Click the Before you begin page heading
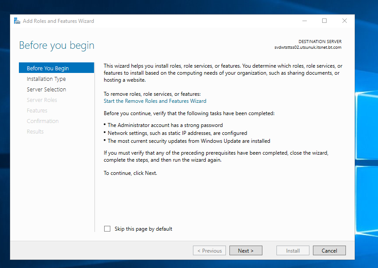The image size is (378, 268). [x=57, y=45]
